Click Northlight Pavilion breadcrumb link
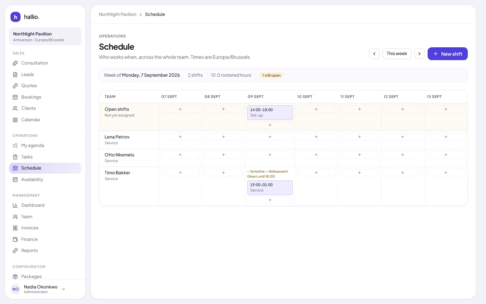Viewport: 486px width, 304px height. (x=117, y=14)
